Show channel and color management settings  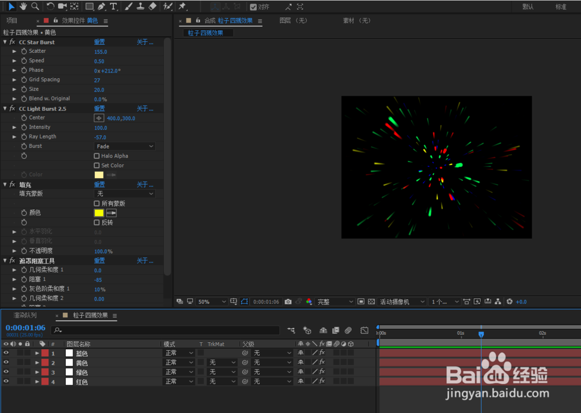click(309, 302)
